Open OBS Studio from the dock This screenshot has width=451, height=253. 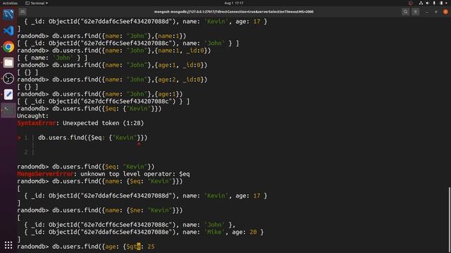click(x=8, y=78)
